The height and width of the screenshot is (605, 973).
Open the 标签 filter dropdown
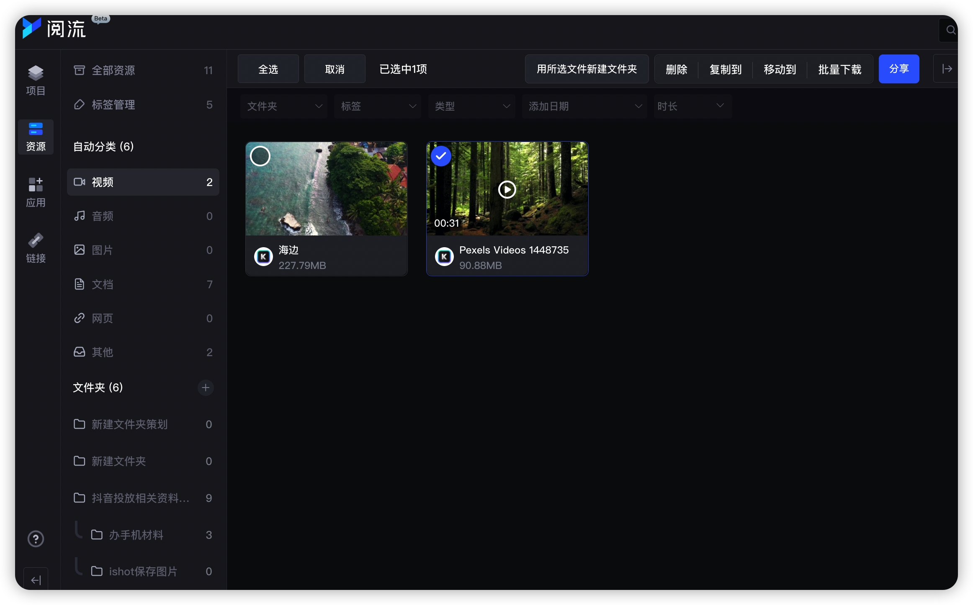[378, 106]
